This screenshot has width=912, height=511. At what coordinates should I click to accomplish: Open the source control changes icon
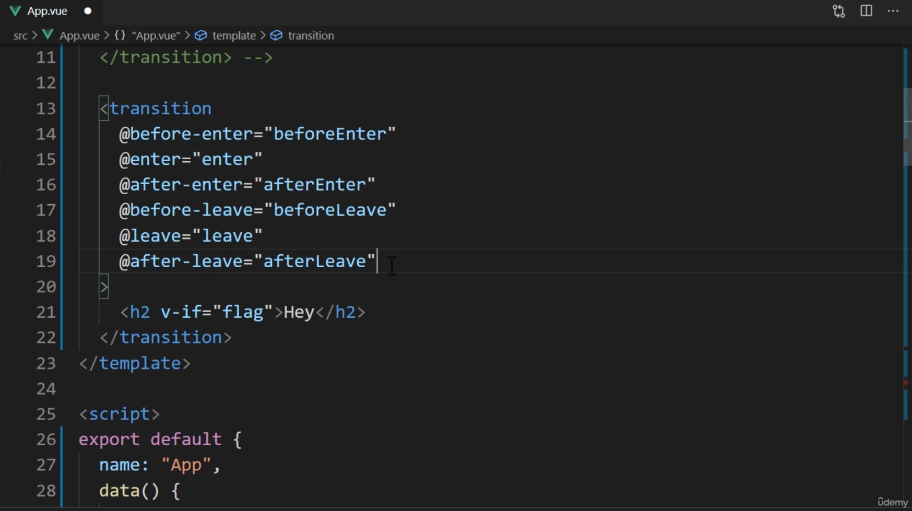(838, 11)
